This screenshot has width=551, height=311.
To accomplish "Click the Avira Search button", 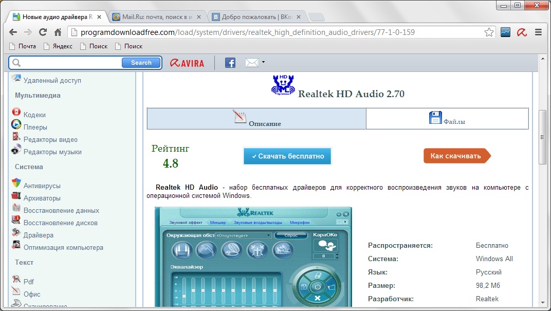I will (x=141, y=63).
